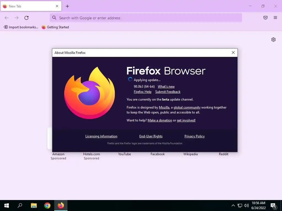Select the New Tab tab
Image resolution: width=282 pixels, height=211 pixels.
(31, 6)
